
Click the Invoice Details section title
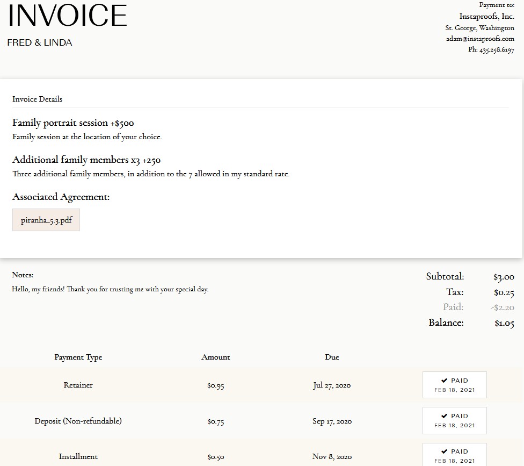[37, 99]
